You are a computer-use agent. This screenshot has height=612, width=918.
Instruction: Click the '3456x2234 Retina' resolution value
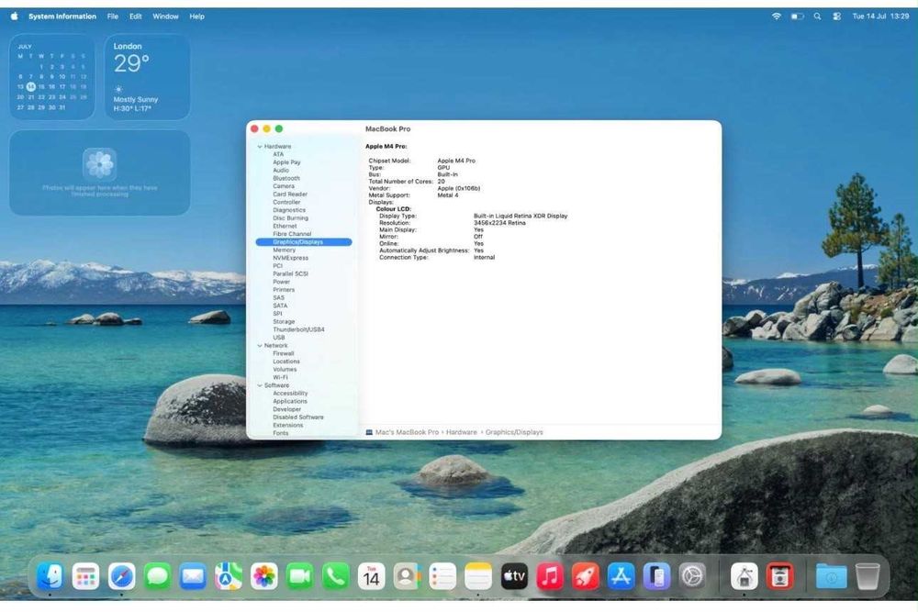[x=499, y=223]
